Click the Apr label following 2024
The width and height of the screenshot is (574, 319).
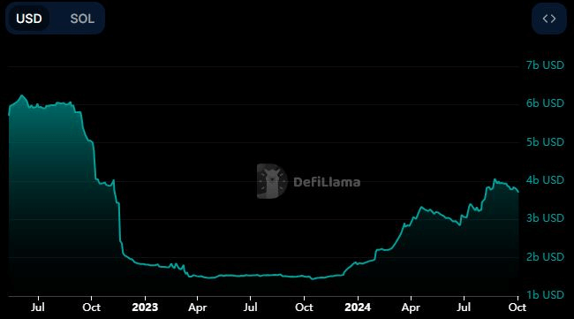pyautogui.click(x=411, y=308)
